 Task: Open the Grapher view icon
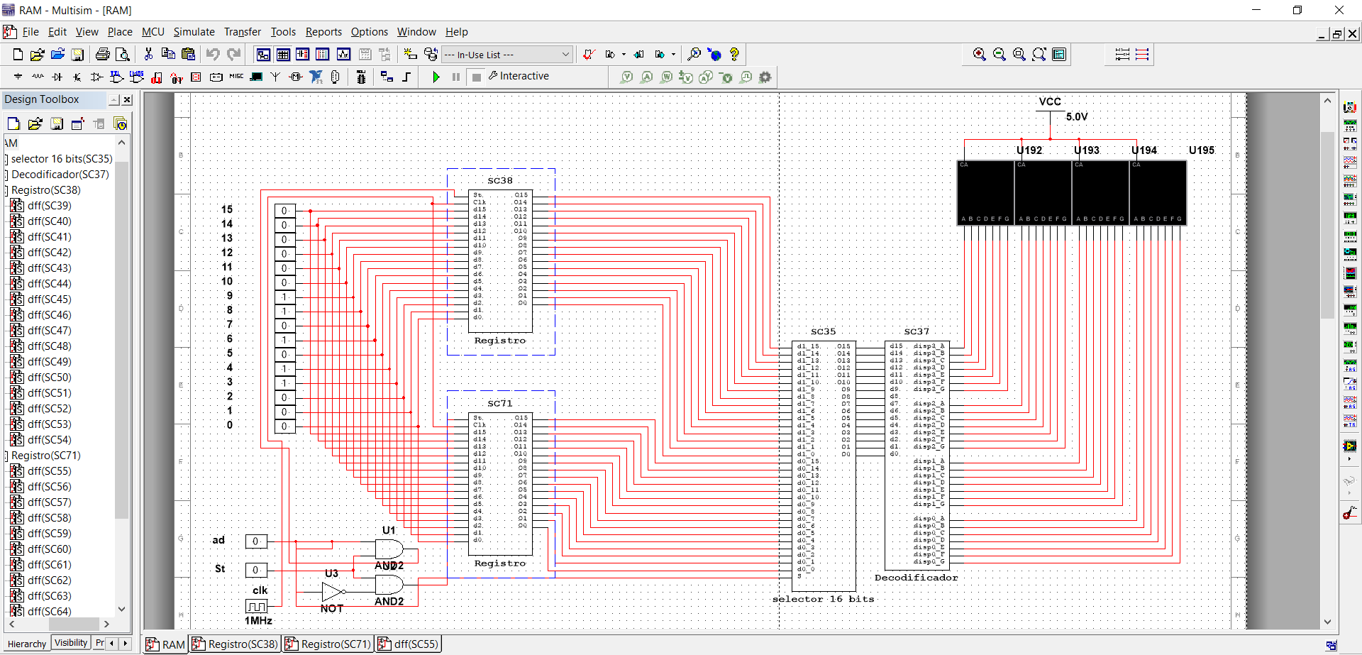[x=344, y=55]
